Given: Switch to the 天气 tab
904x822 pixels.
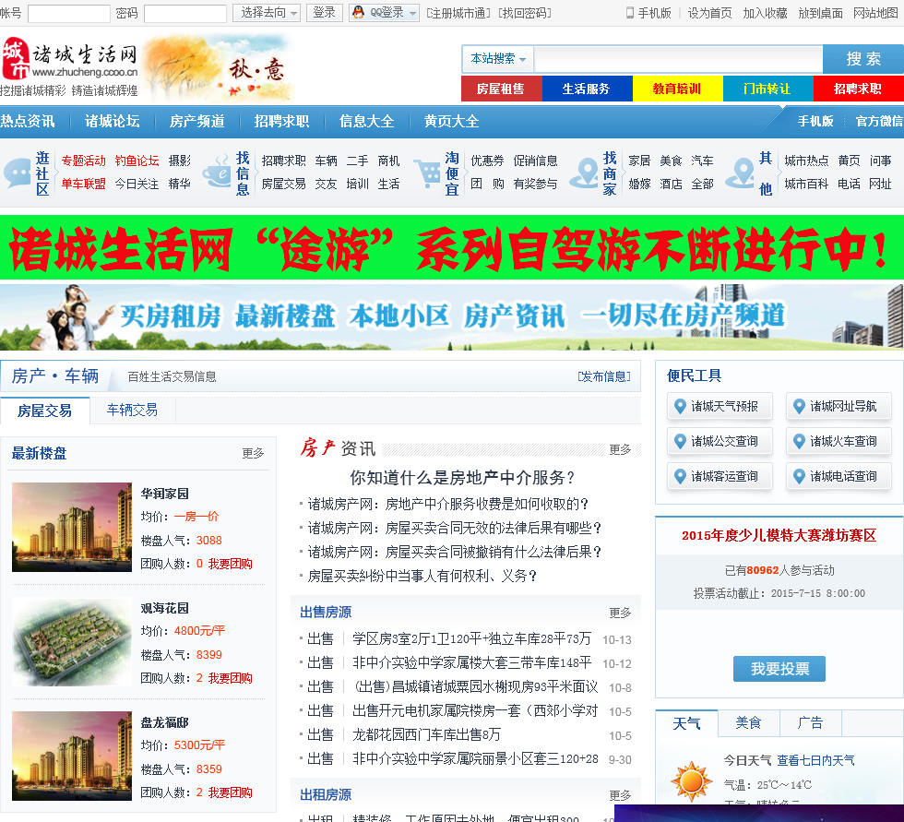Looking at the screenshot, I should [x=686, y=723].
